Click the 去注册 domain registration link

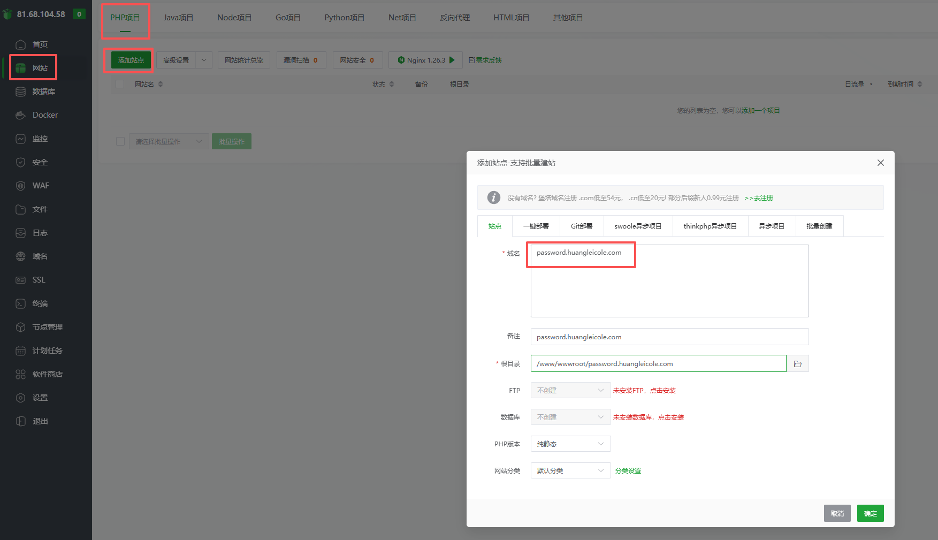coord(763,198)
